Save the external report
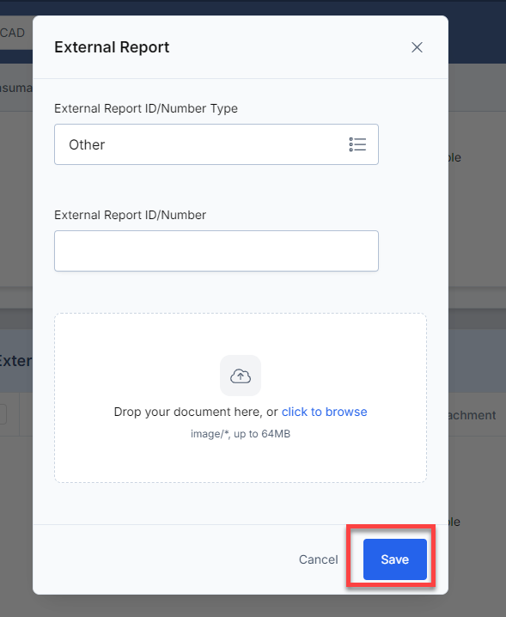The width and height of the screenshot is (506, 617). click(x=394, y=559)
